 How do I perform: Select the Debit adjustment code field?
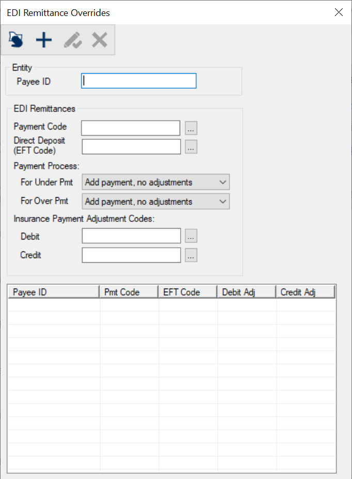[x=131, y=236]
